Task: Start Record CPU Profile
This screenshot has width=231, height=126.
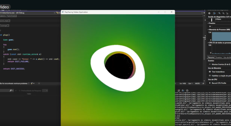Action: [219, 83]
